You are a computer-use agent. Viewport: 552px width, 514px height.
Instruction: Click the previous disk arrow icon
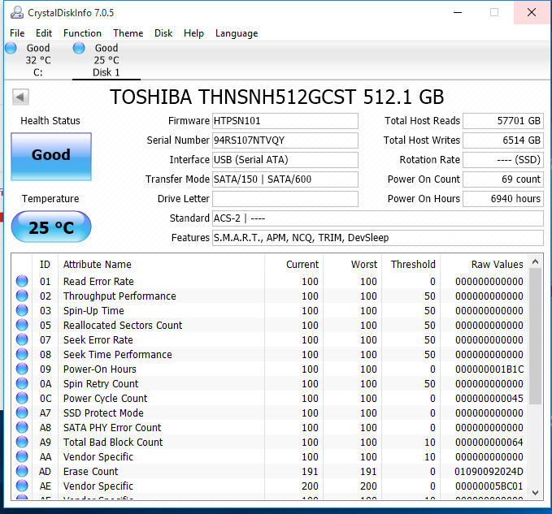coord(20,97)
